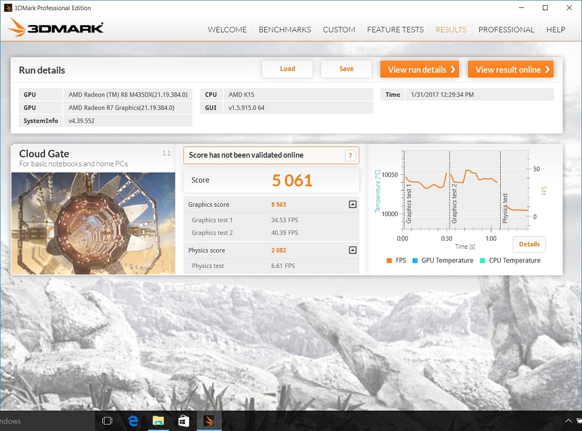This screenshot has height=431, width=582.
Task: Click the 3DMark logo in header
Action: (56, 28)
